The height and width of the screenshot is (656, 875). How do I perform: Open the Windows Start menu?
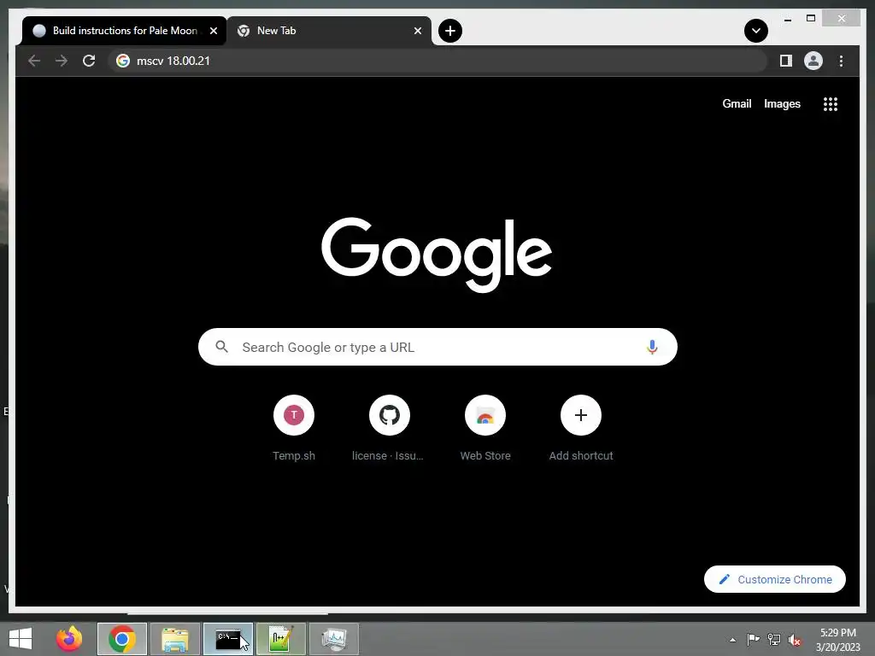pyautogui.click(x=21, y=638)
